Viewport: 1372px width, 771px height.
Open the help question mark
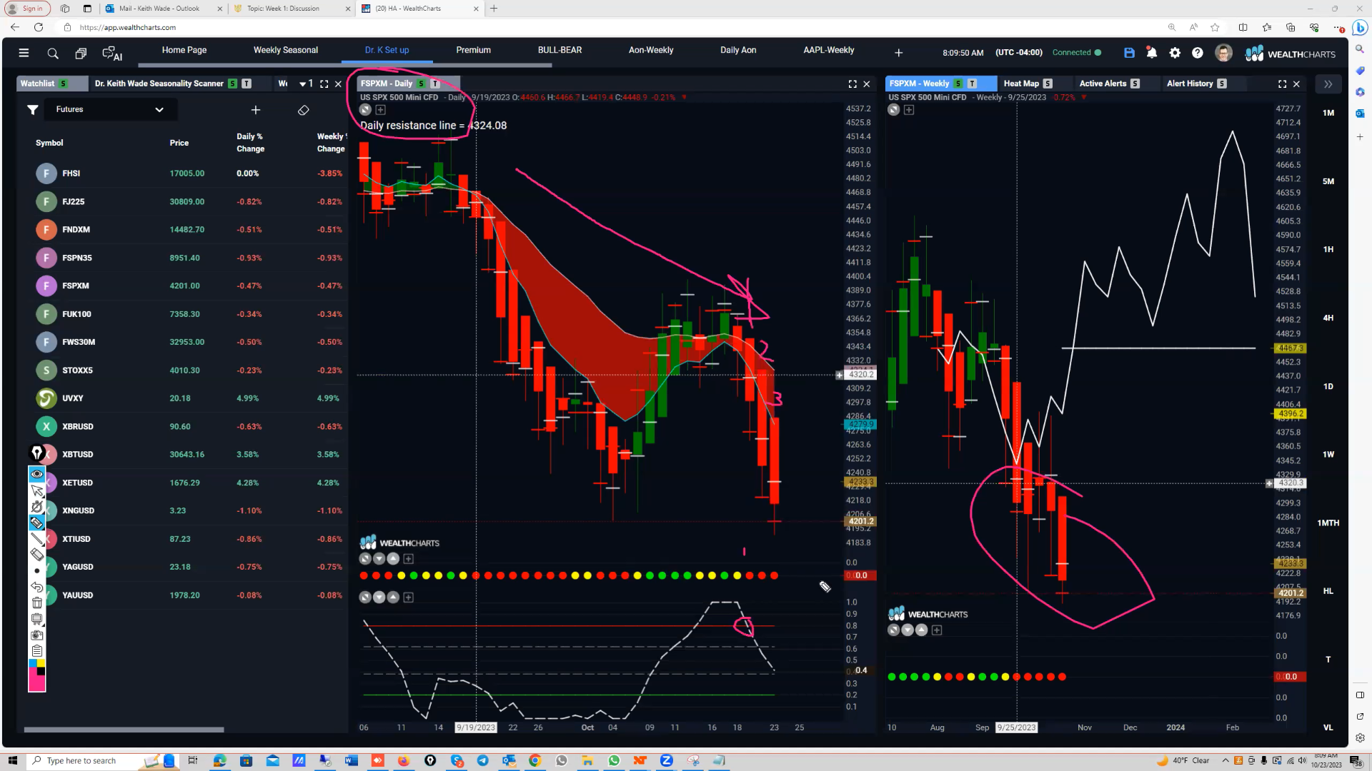coord(1198,53)
